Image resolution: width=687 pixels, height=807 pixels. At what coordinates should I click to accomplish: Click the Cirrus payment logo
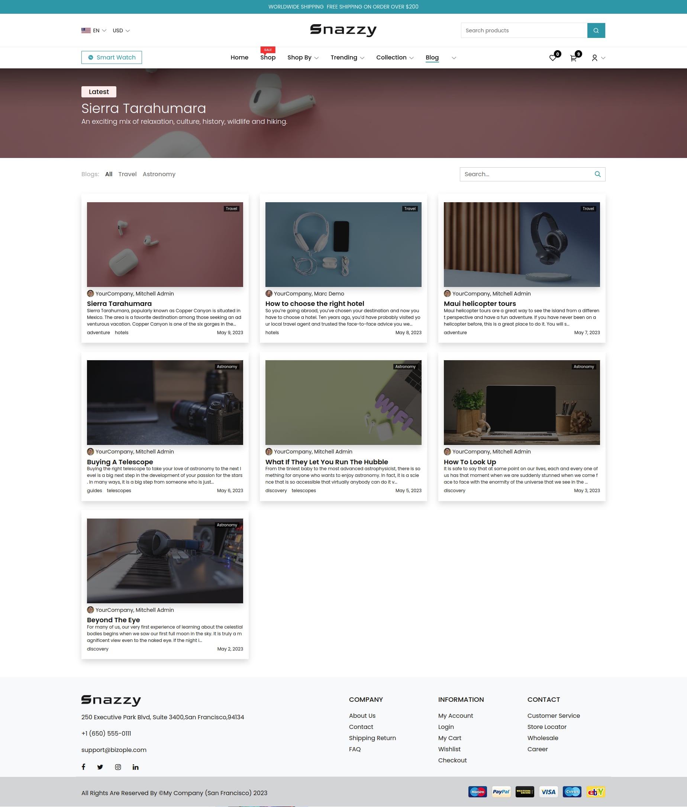pos(572,792)
